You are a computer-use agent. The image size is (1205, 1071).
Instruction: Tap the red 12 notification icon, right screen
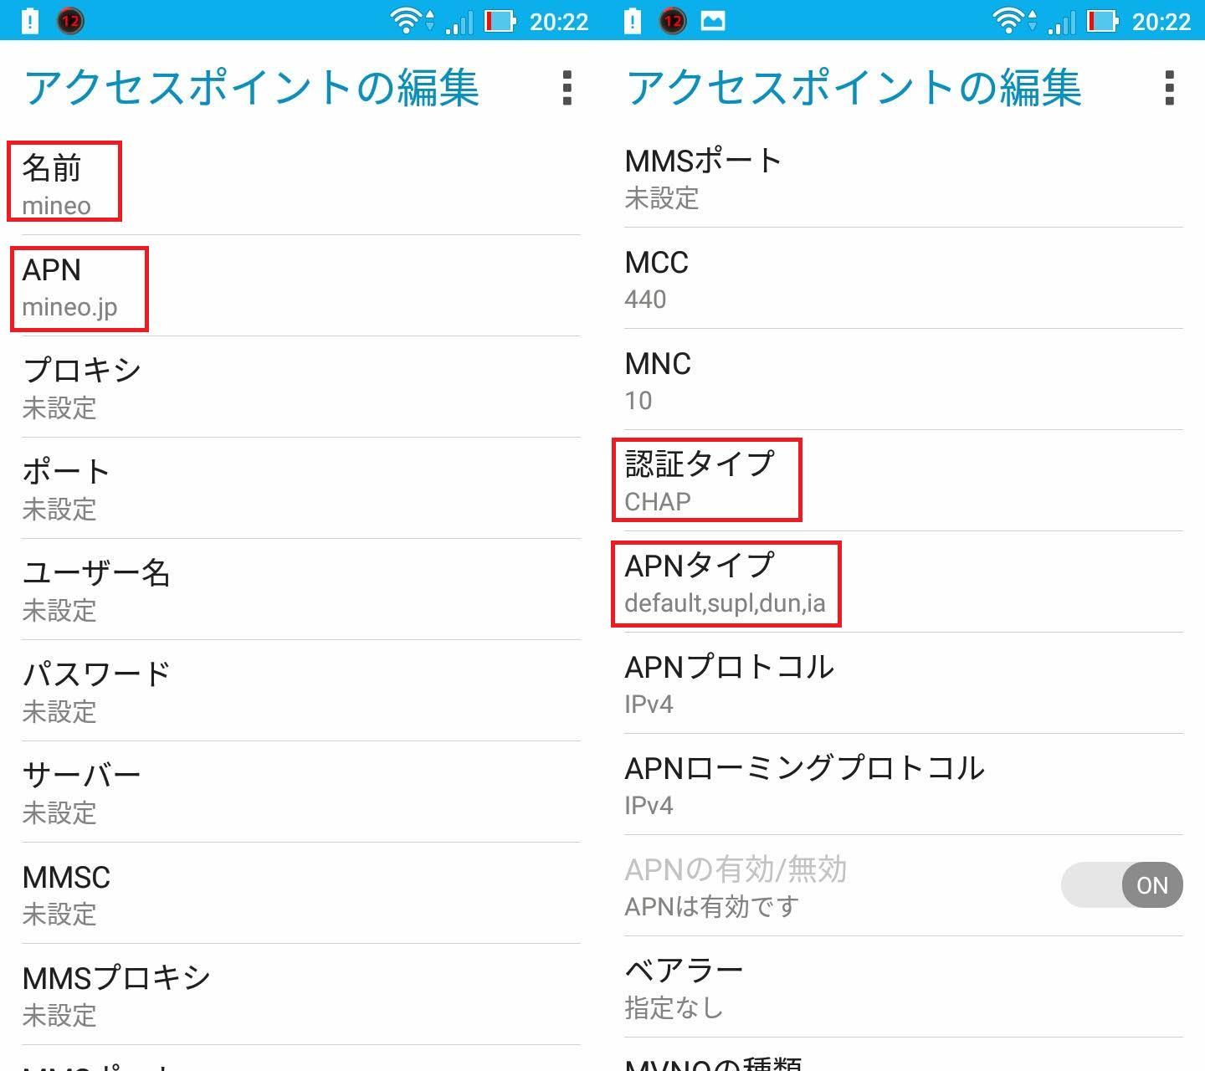pos(673,21)
